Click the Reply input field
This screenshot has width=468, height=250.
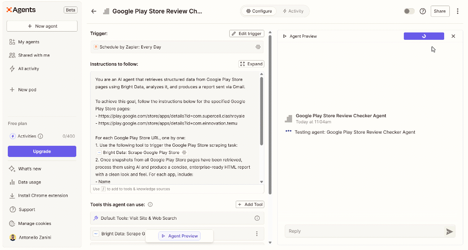tap(364, 231)
